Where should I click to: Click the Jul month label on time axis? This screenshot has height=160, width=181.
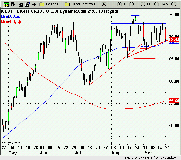(78, 153)
